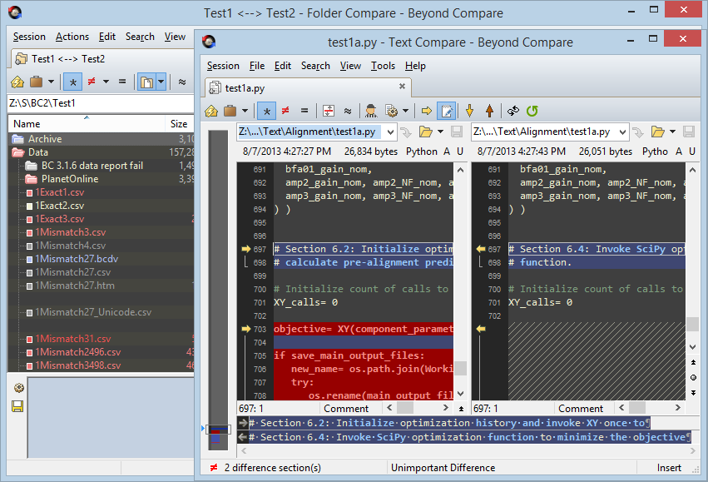Open the Tools menu

pyautogui.click(x=383, y=66)
